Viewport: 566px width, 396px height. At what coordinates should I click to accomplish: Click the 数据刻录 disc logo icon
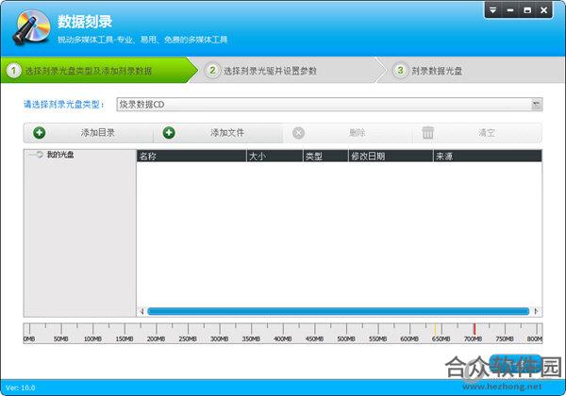[32, 27]
